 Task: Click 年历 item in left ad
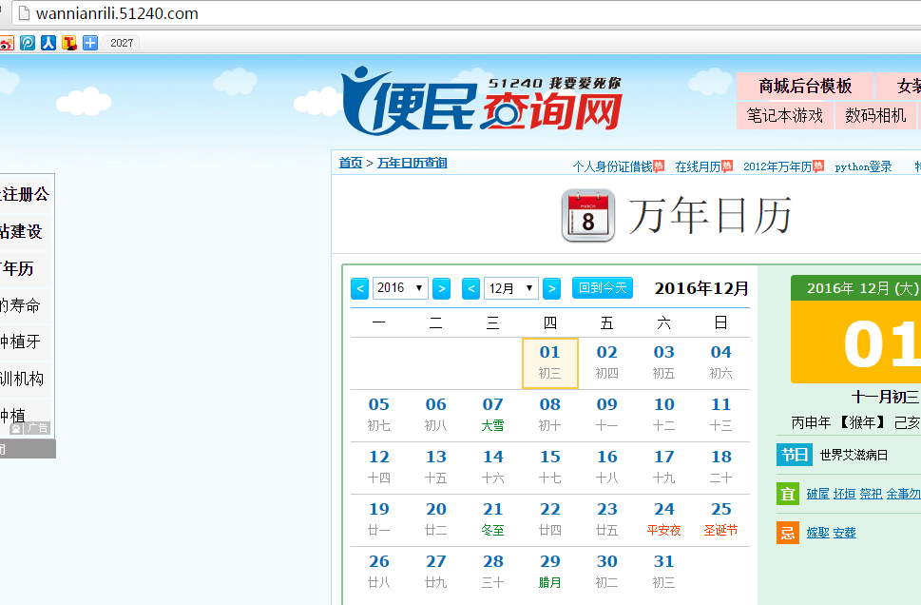17,268
